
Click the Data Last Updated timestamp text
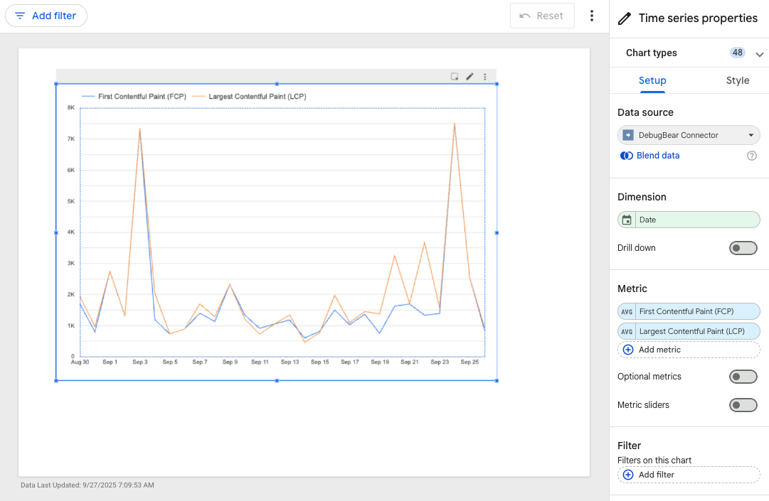pyautogui.click(x=87, y=485)
